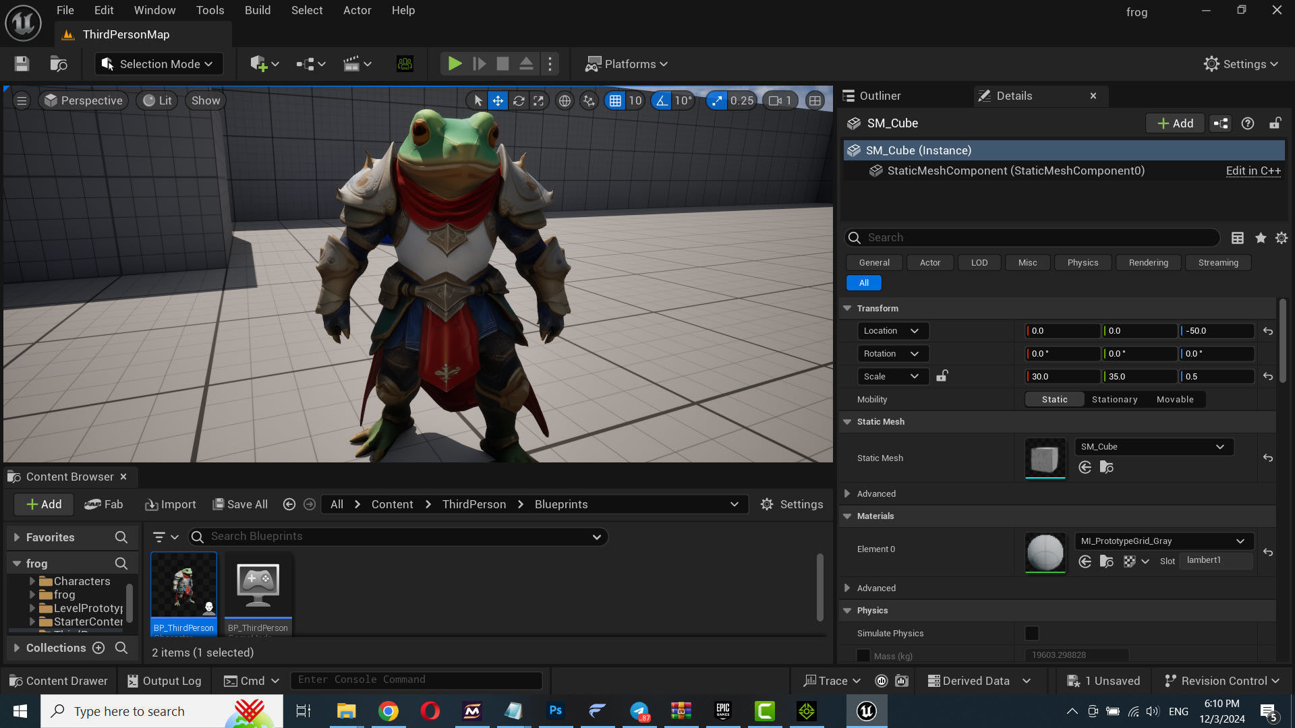Switch to the Outliner tab
The width and height of the screenshot is (1295, 728).
[880, 96]
